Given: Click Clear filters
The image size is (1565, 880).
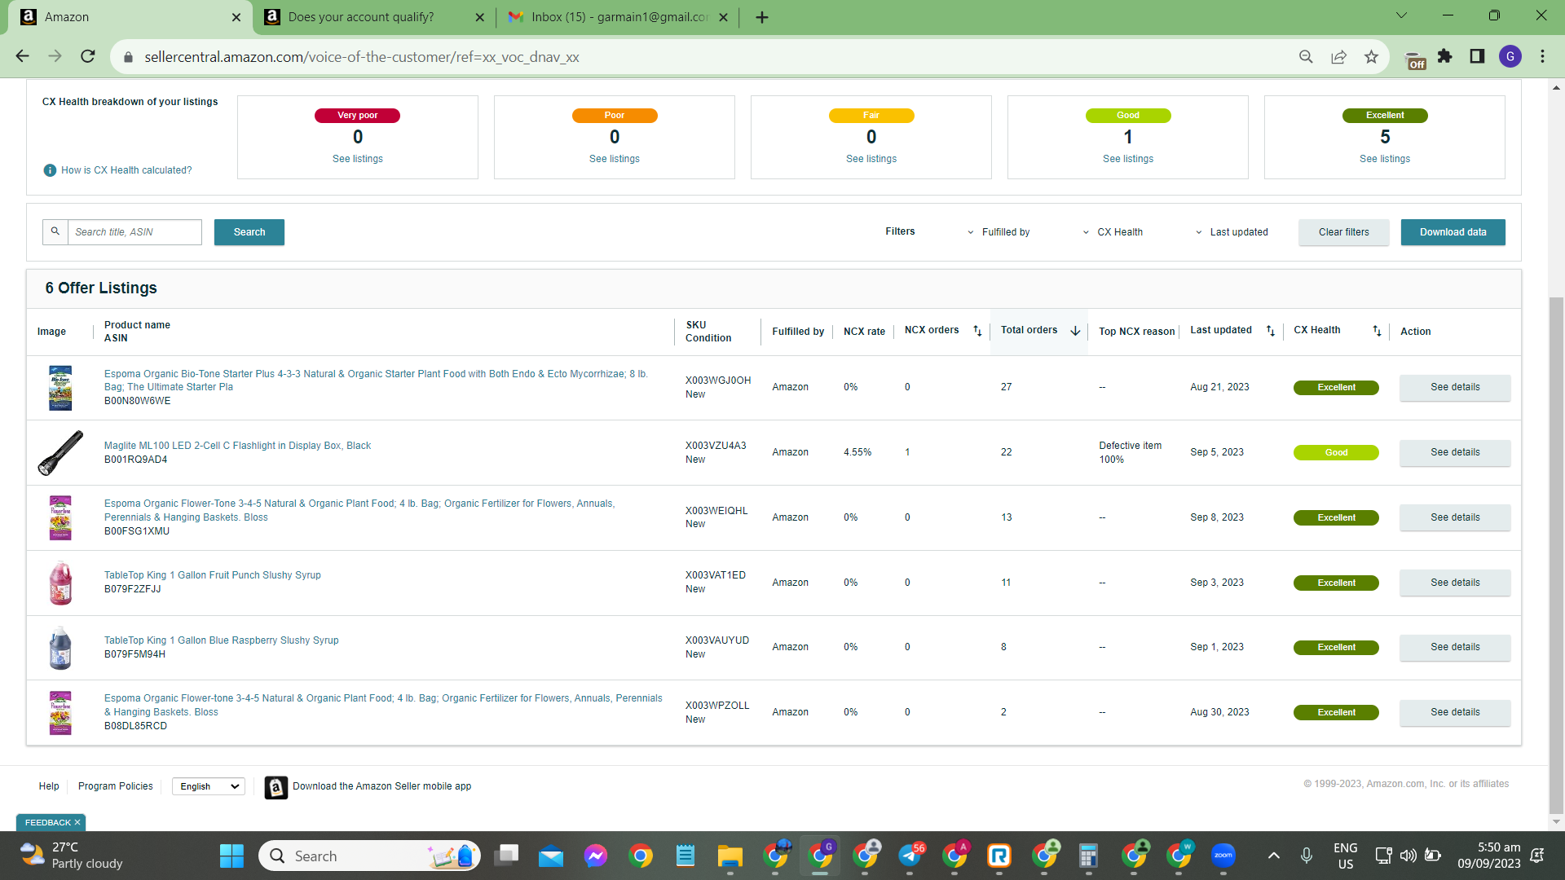Looking at the screenshot, I should (x=1344, y=232).
